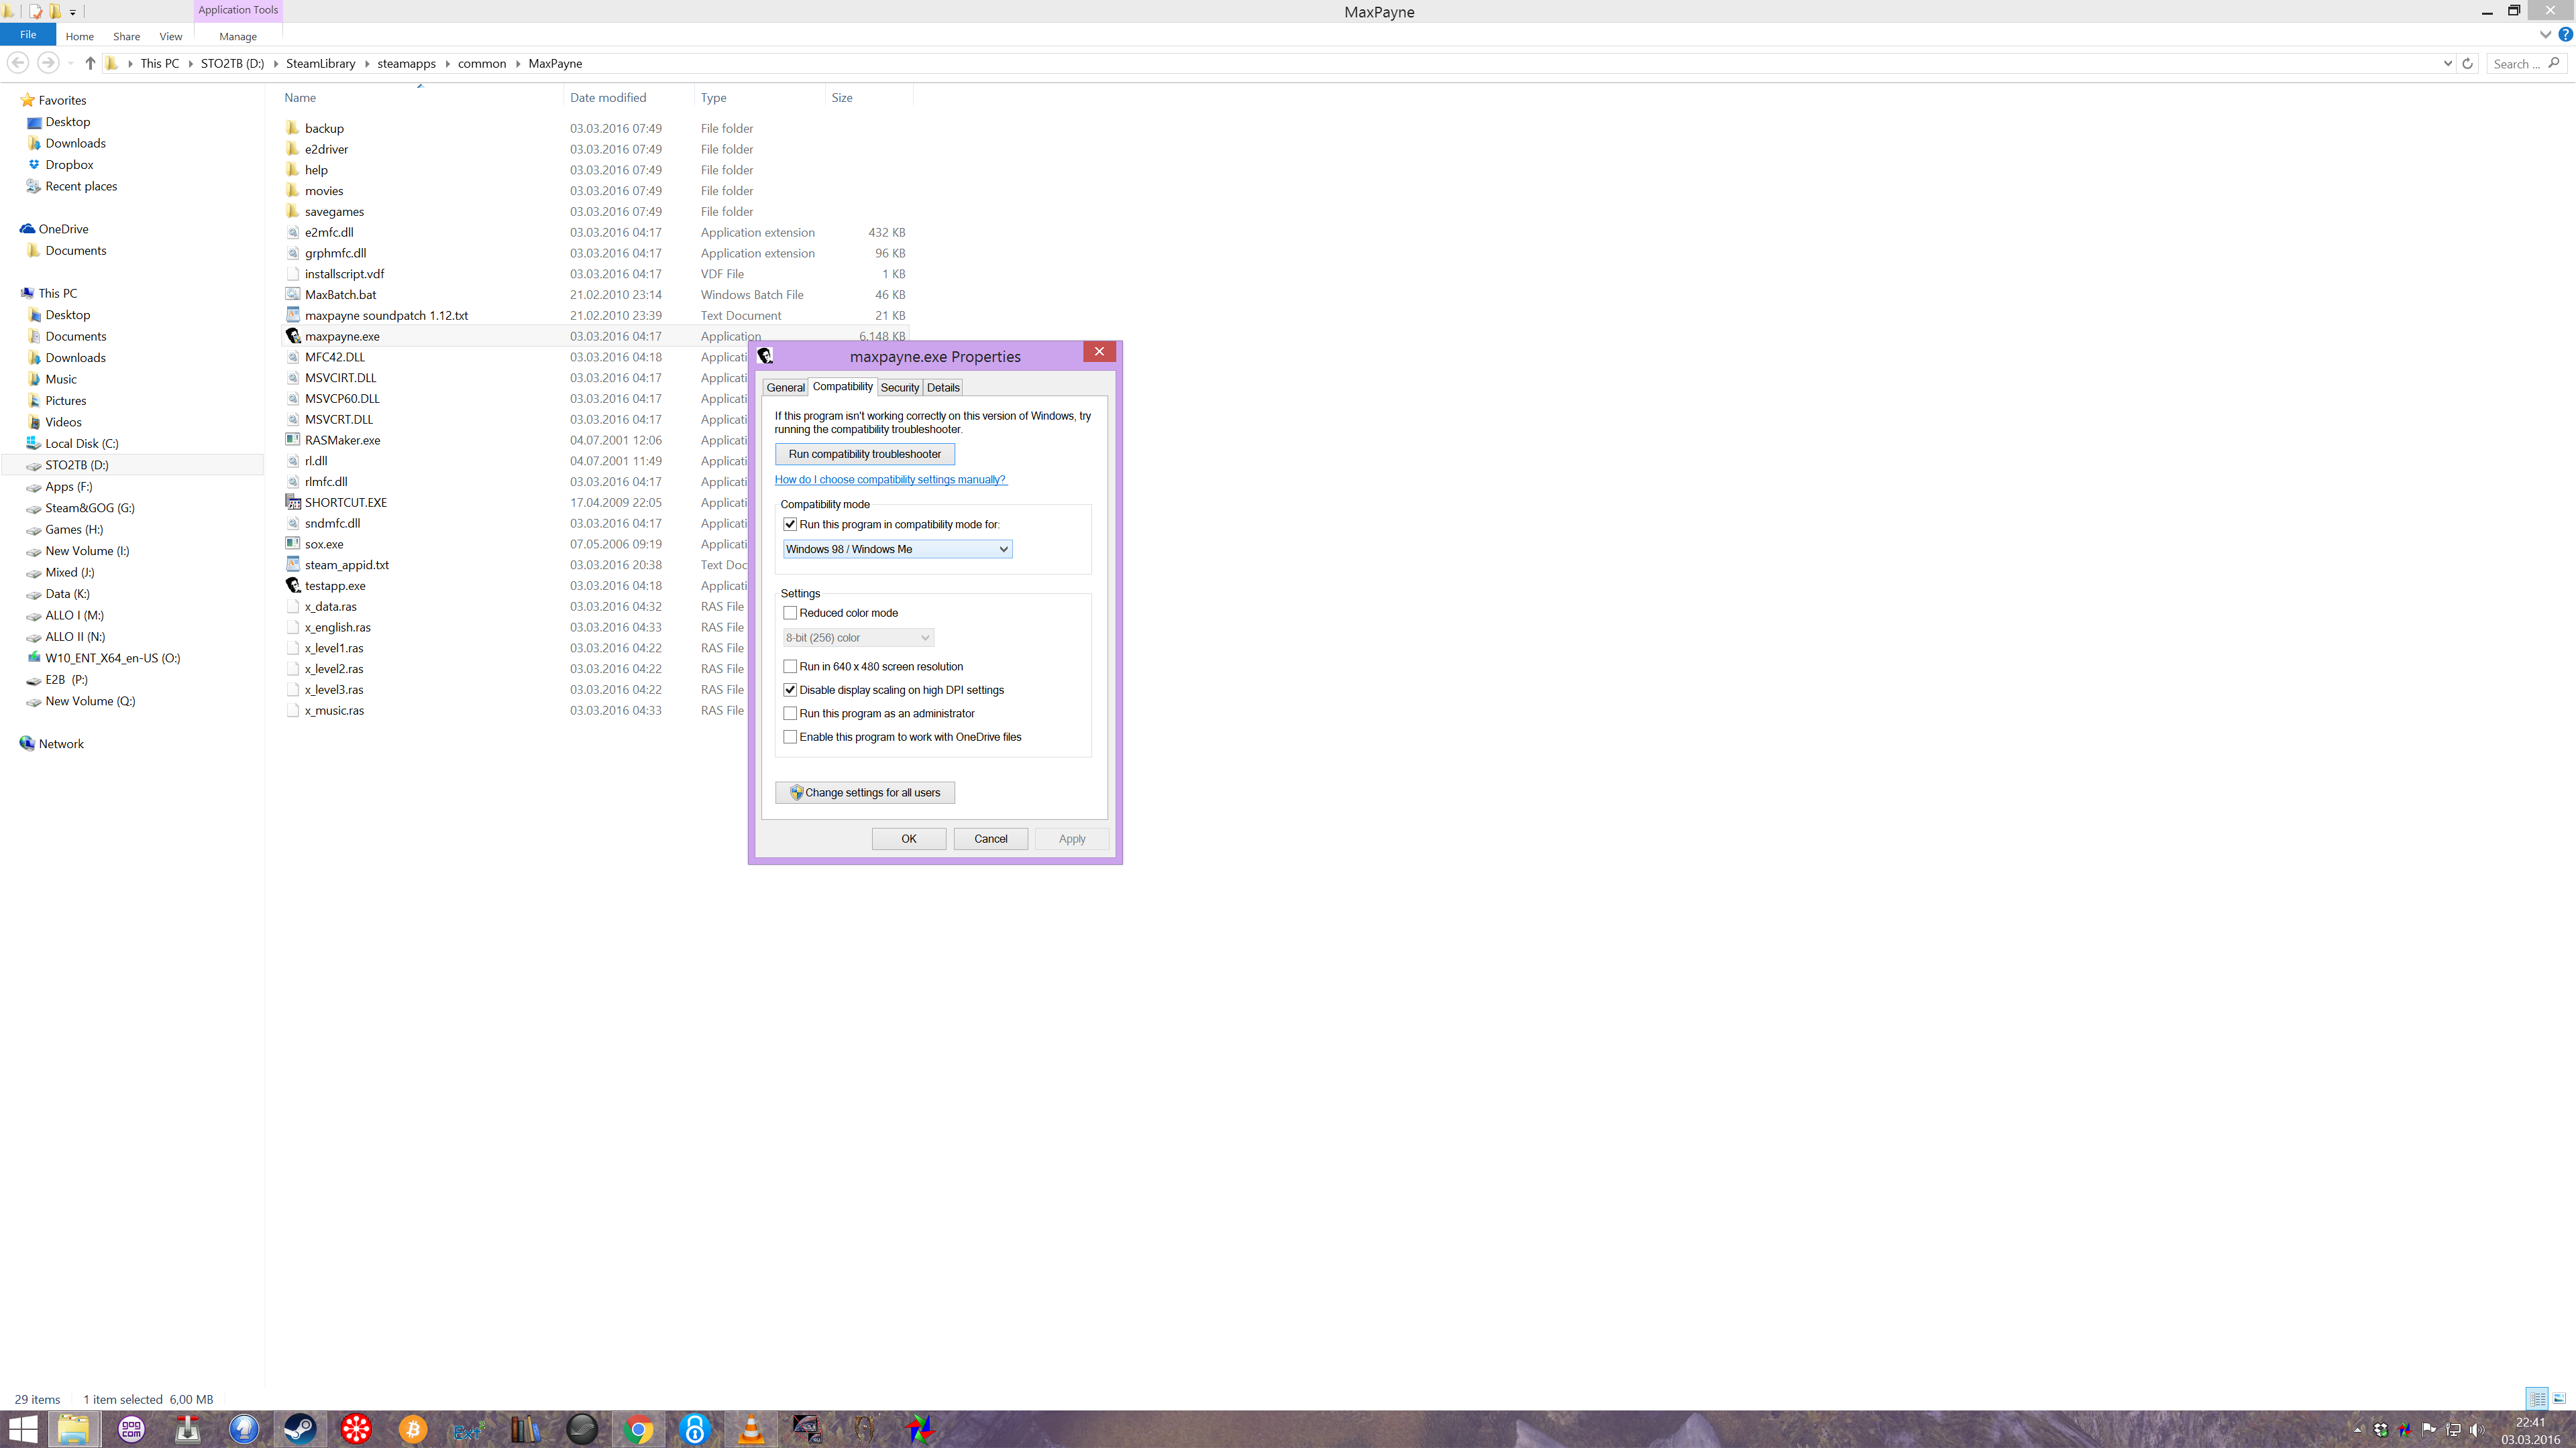The height and width of the screenshot is (1448, 2576).
Task: Switch to the Security tab
Action: (899, 387)
